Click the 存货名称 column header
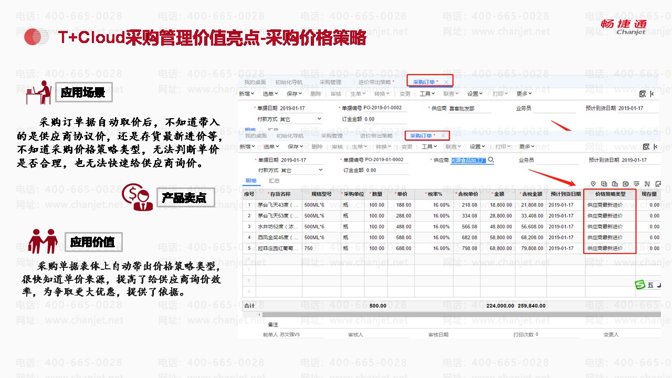This screenshot has height=378, width=672. click(x=279, y=194)
